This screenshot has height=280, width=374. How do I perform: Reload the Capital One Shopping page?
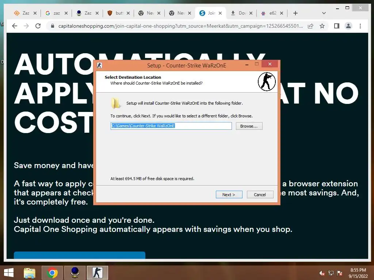(x=38, y=26)
